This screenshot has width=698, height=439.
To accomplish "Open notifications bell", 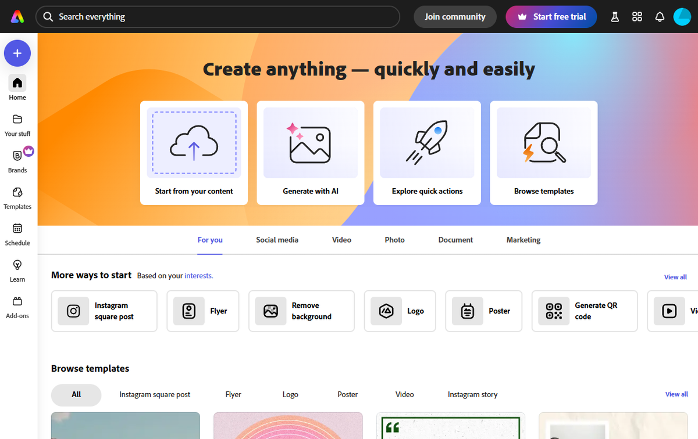I will click(x=660, y=17).
